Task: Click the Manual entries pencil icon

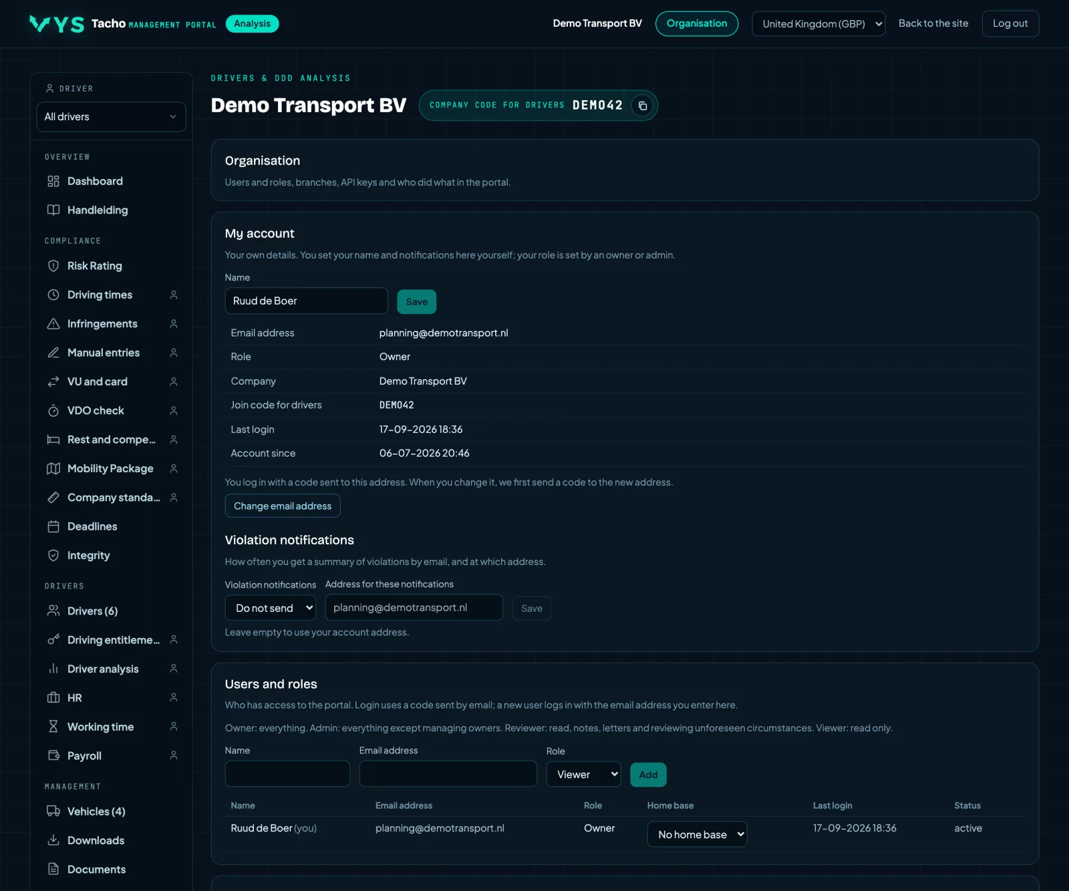Action: point(53,353)
